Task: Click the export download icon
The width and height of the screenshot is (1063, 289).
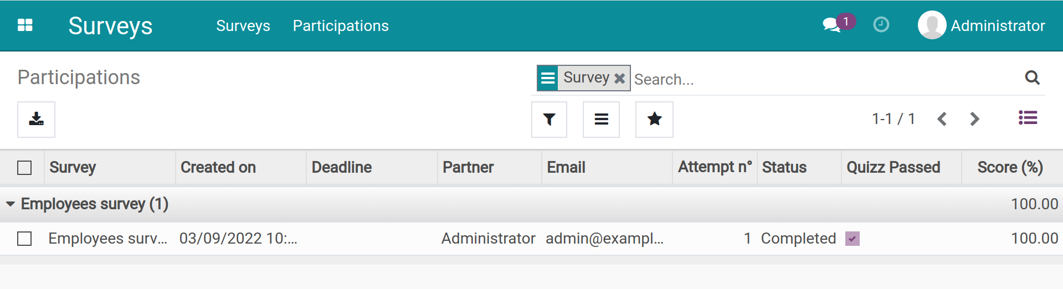Action: tap(36, 119)
